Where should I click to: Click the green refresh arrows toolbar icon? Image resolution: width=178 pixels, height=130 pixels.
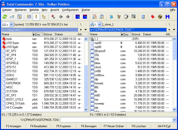pyautogui.click(x=5, y=17)
